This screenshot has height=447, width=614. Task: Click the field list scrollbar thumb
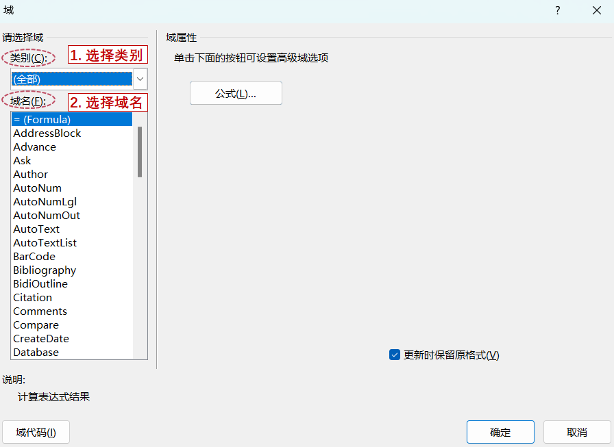coord(140,151)
